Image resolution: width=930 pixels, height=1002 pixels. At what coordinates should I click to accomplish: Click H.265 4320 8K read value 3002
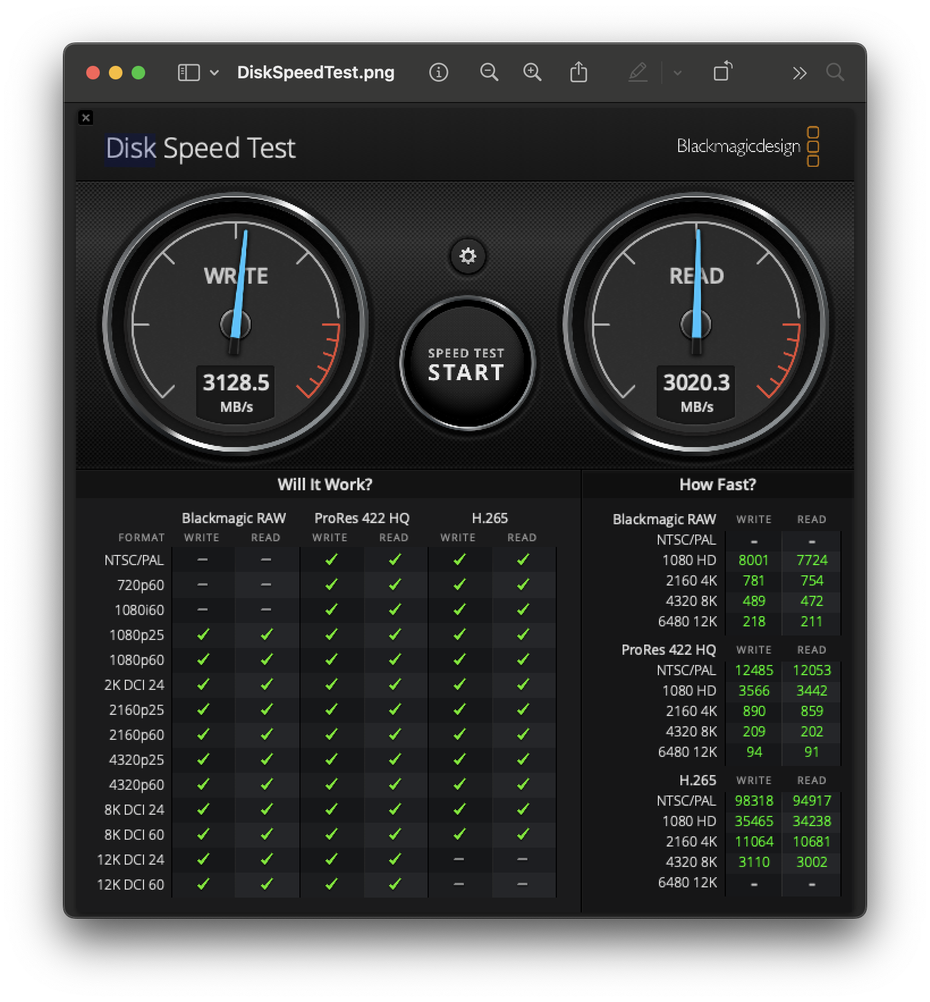(811, 862)
